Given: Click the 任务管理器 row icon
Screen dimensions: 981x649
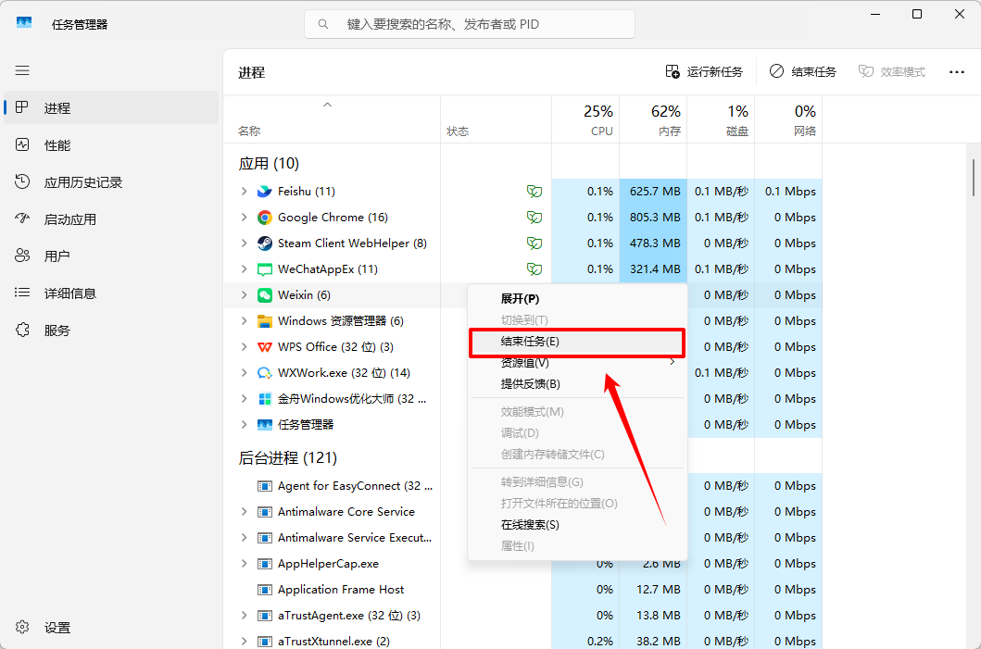Looking at the screenshot, I should pos(265,425).
